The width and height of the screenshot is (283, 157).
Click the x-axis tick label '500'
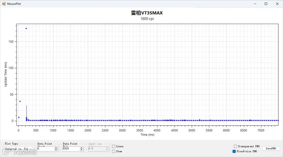pos(36,130)
